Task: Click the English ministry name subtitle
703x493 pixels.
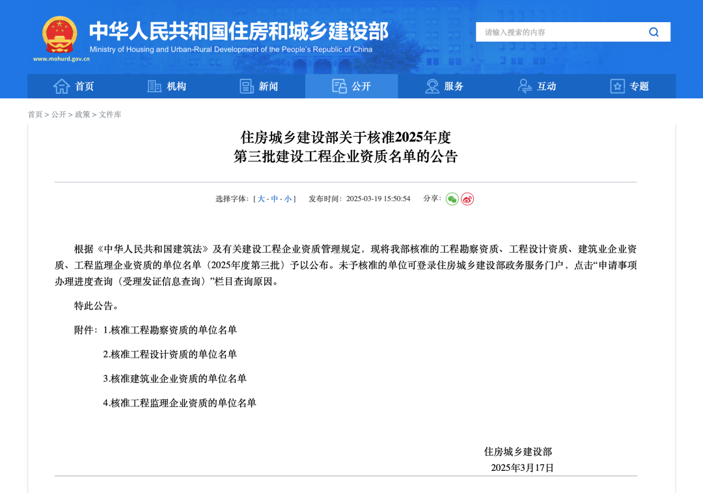Action: click(x=231, y=49)
